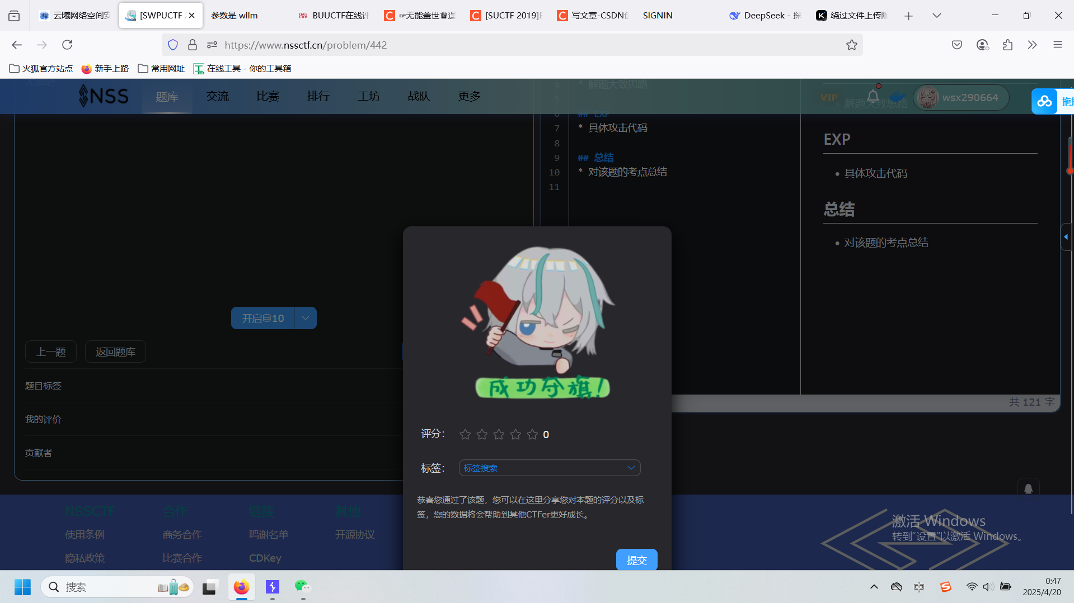Show more toolbar tools chevron
1074x603 pixels.
click(1032, 45)
